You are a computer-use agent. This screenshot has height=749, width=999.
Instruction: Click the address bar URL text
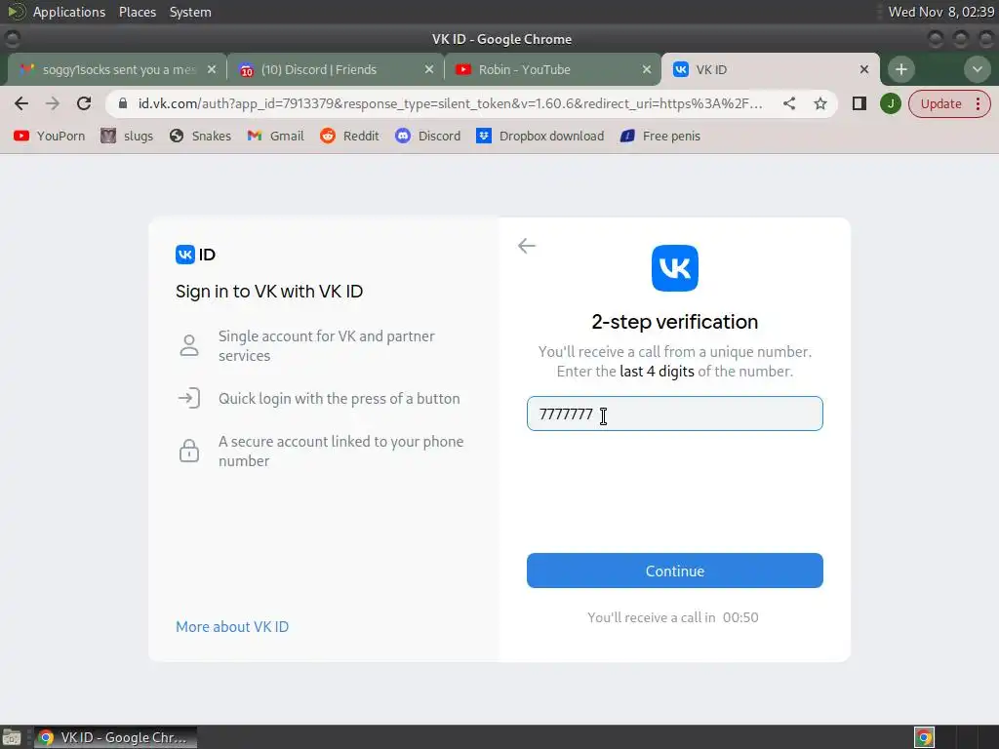(450, 103)
